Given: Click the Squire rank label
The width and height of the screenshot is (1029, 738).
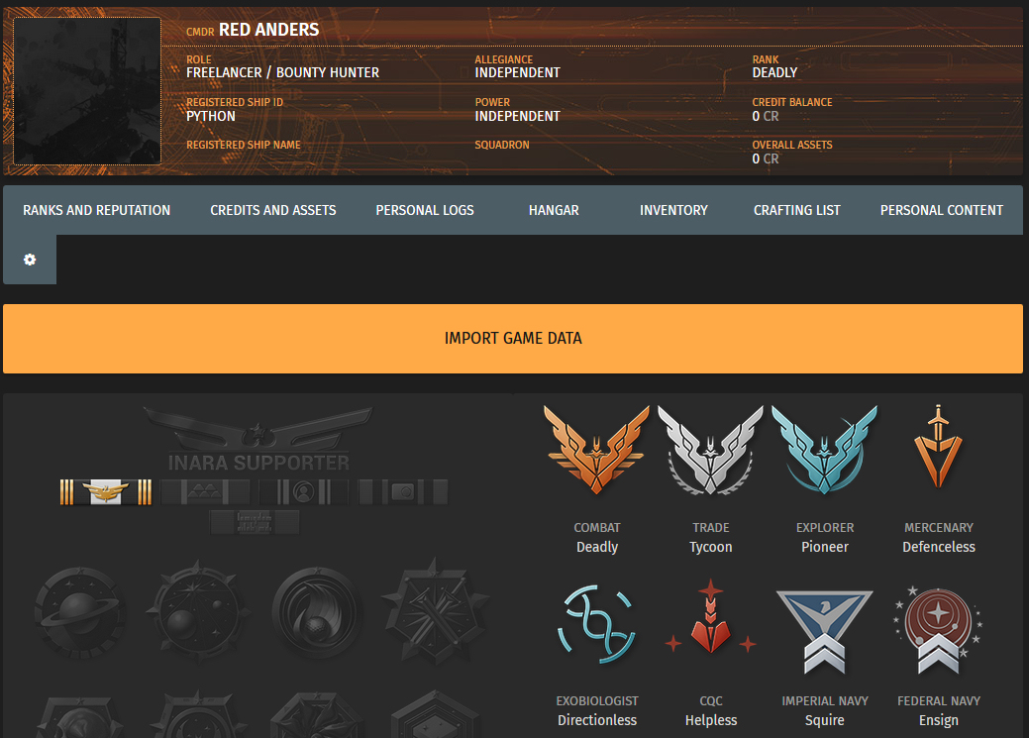Looking at the screenshot, I should 825,720.
